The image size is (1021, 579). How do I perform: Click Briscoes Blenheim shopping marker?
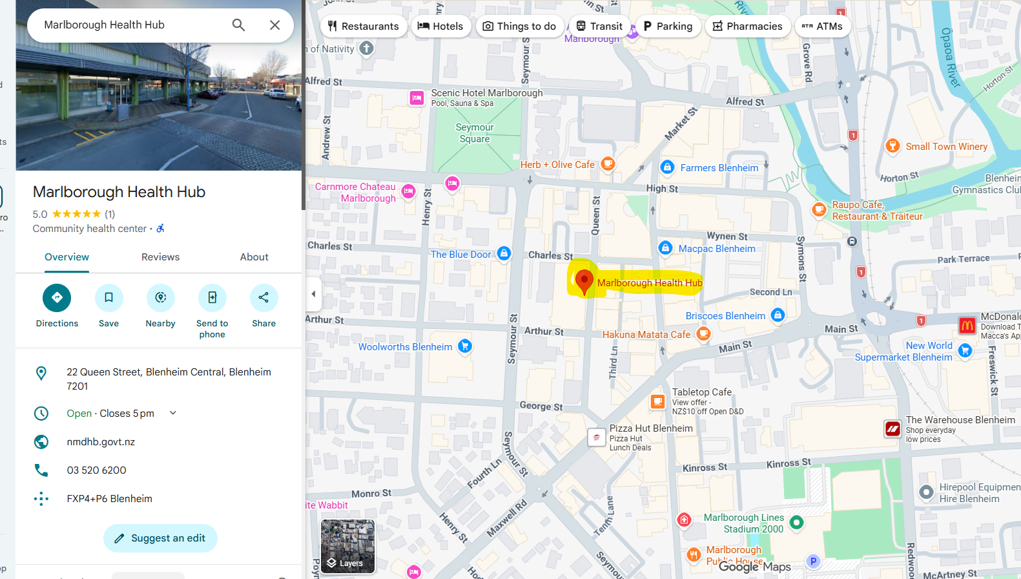coord(778,315)
